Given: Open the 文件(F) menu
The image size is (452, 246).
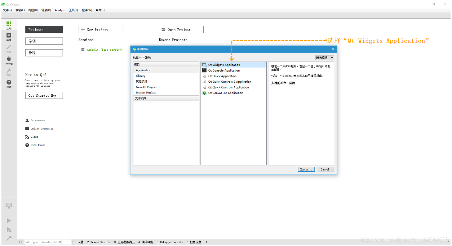Looking at the screenshot, I should point(7,10).
